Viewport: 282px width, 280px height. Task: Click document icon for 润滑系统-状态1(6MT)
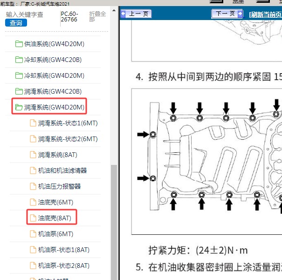(x=33, y=123)
